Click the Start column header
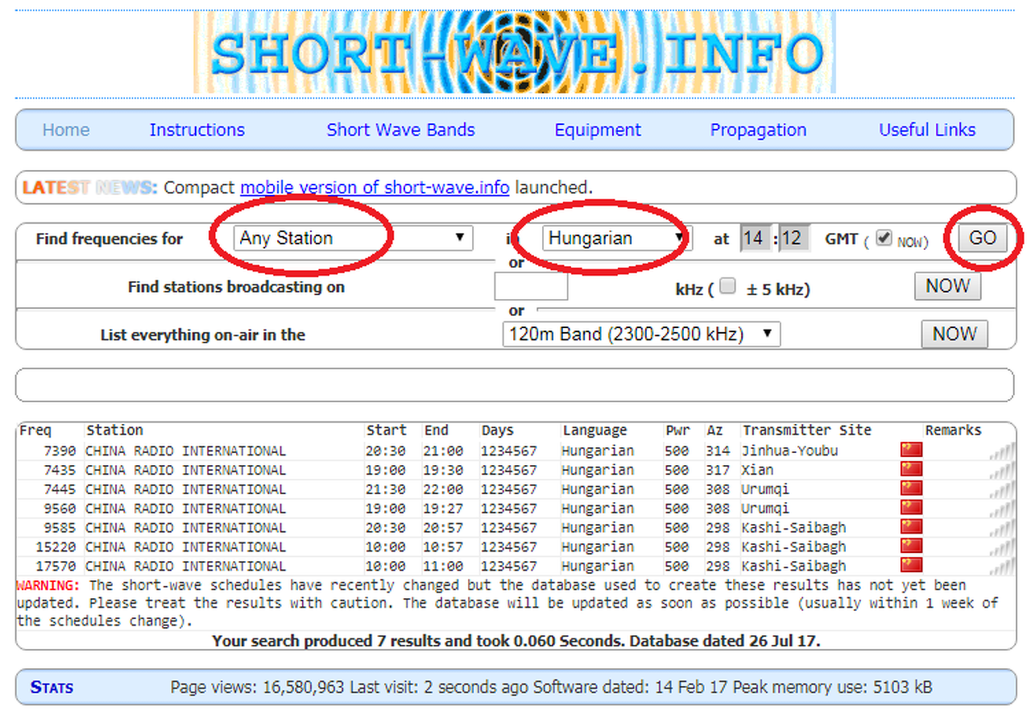The width and height of the screenshot is (1031, 715). pos(387,430)
